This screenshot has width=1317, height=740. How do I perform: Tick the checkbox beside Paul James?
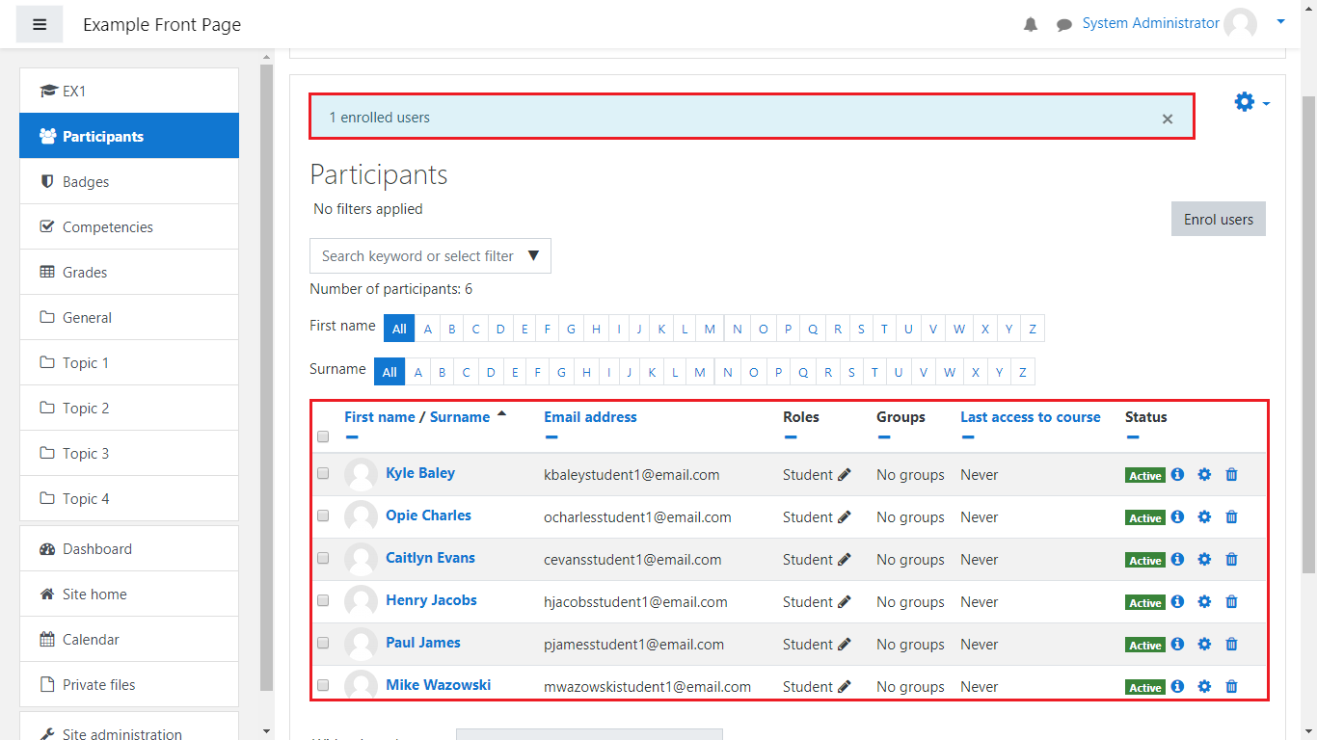[323, 644]
